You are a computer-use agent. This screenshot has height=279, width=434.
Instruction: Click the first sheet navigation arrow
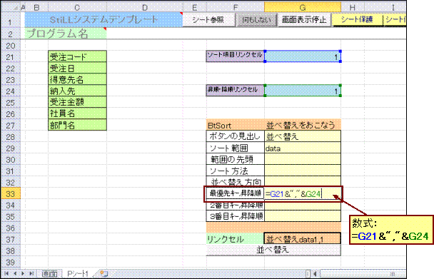pos(6,273)
